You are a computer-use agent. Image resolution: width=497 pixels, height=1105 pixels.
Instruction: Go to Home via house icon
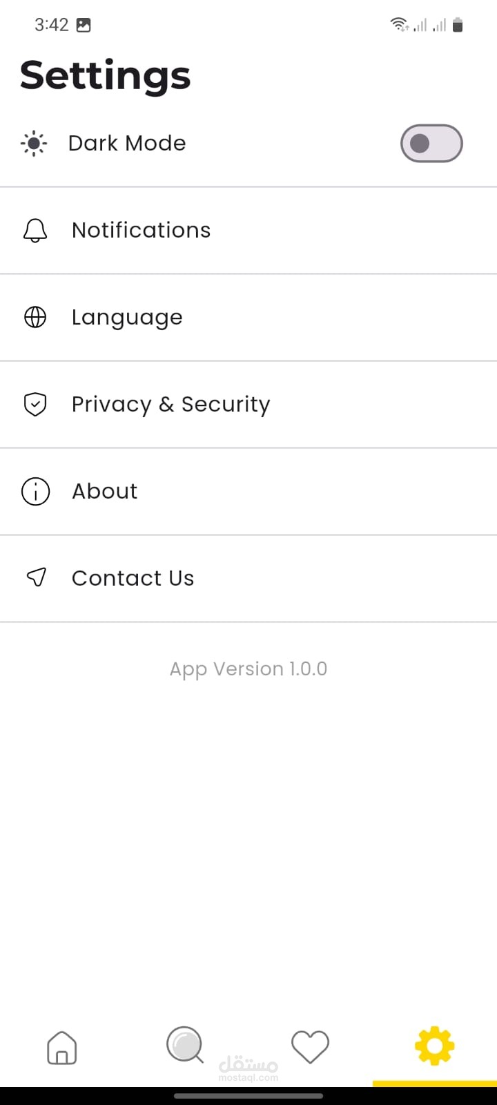tap(62, 1048)
